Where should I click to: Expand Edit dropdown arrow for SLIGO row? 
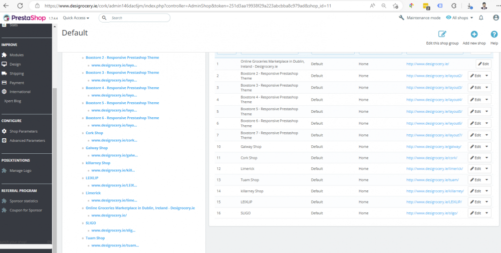click(486, 213)
